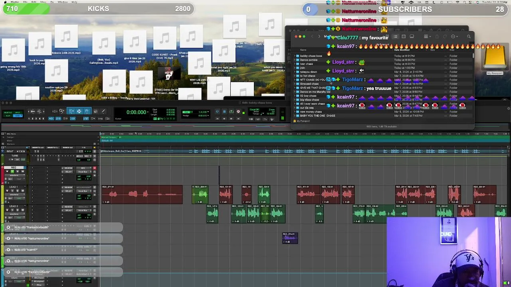Viewport: 511px width, 287px height.
Task: Click the INSERTS A-E column header
Action: point(38,147)
